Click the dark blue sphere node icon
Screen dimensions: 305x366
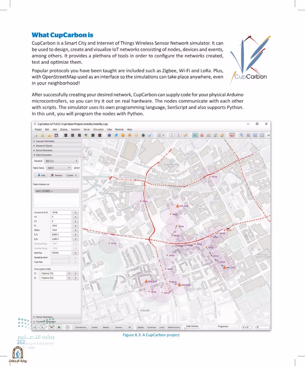pyautogui.click(x=109, y=135)
